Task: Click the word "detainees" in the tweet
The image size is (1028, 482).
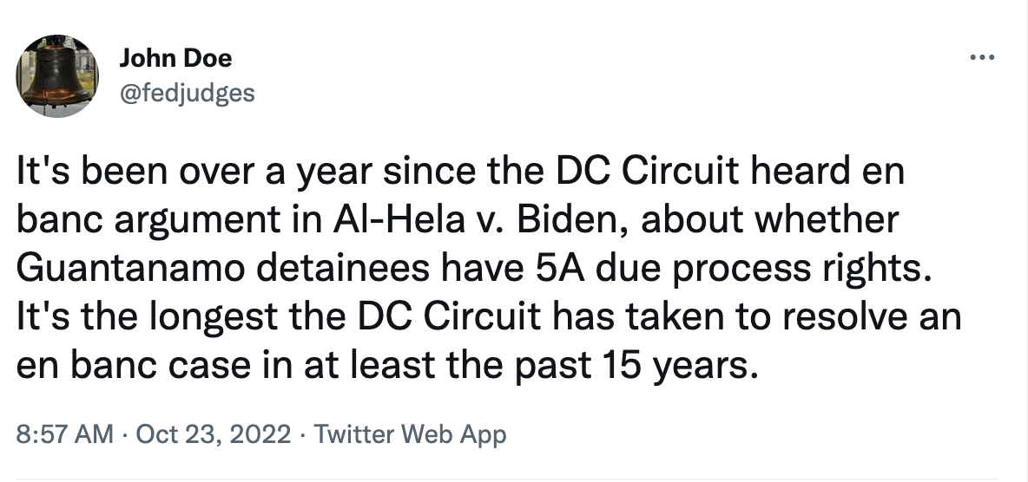Action: (343, 269)
